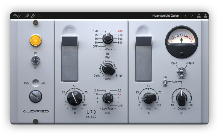
Task: Click the export preset upload icon
Action: [199, 16]
